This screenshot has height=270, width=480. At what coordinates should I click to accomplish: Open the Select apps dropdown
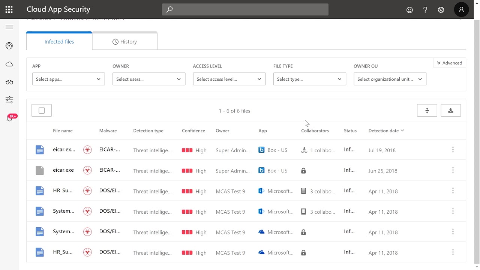pyautogui.click(x=69, y=79)
